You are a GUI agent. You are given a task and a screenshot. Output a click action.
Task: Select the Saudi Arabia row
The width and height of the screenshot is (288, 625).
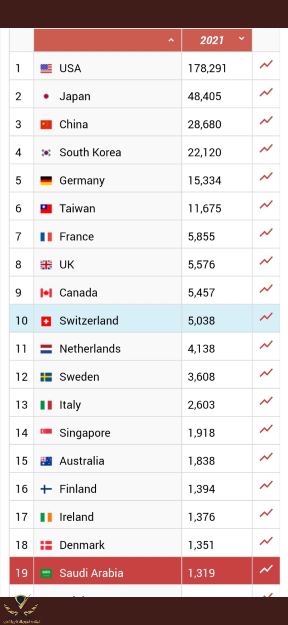point(145,571)
